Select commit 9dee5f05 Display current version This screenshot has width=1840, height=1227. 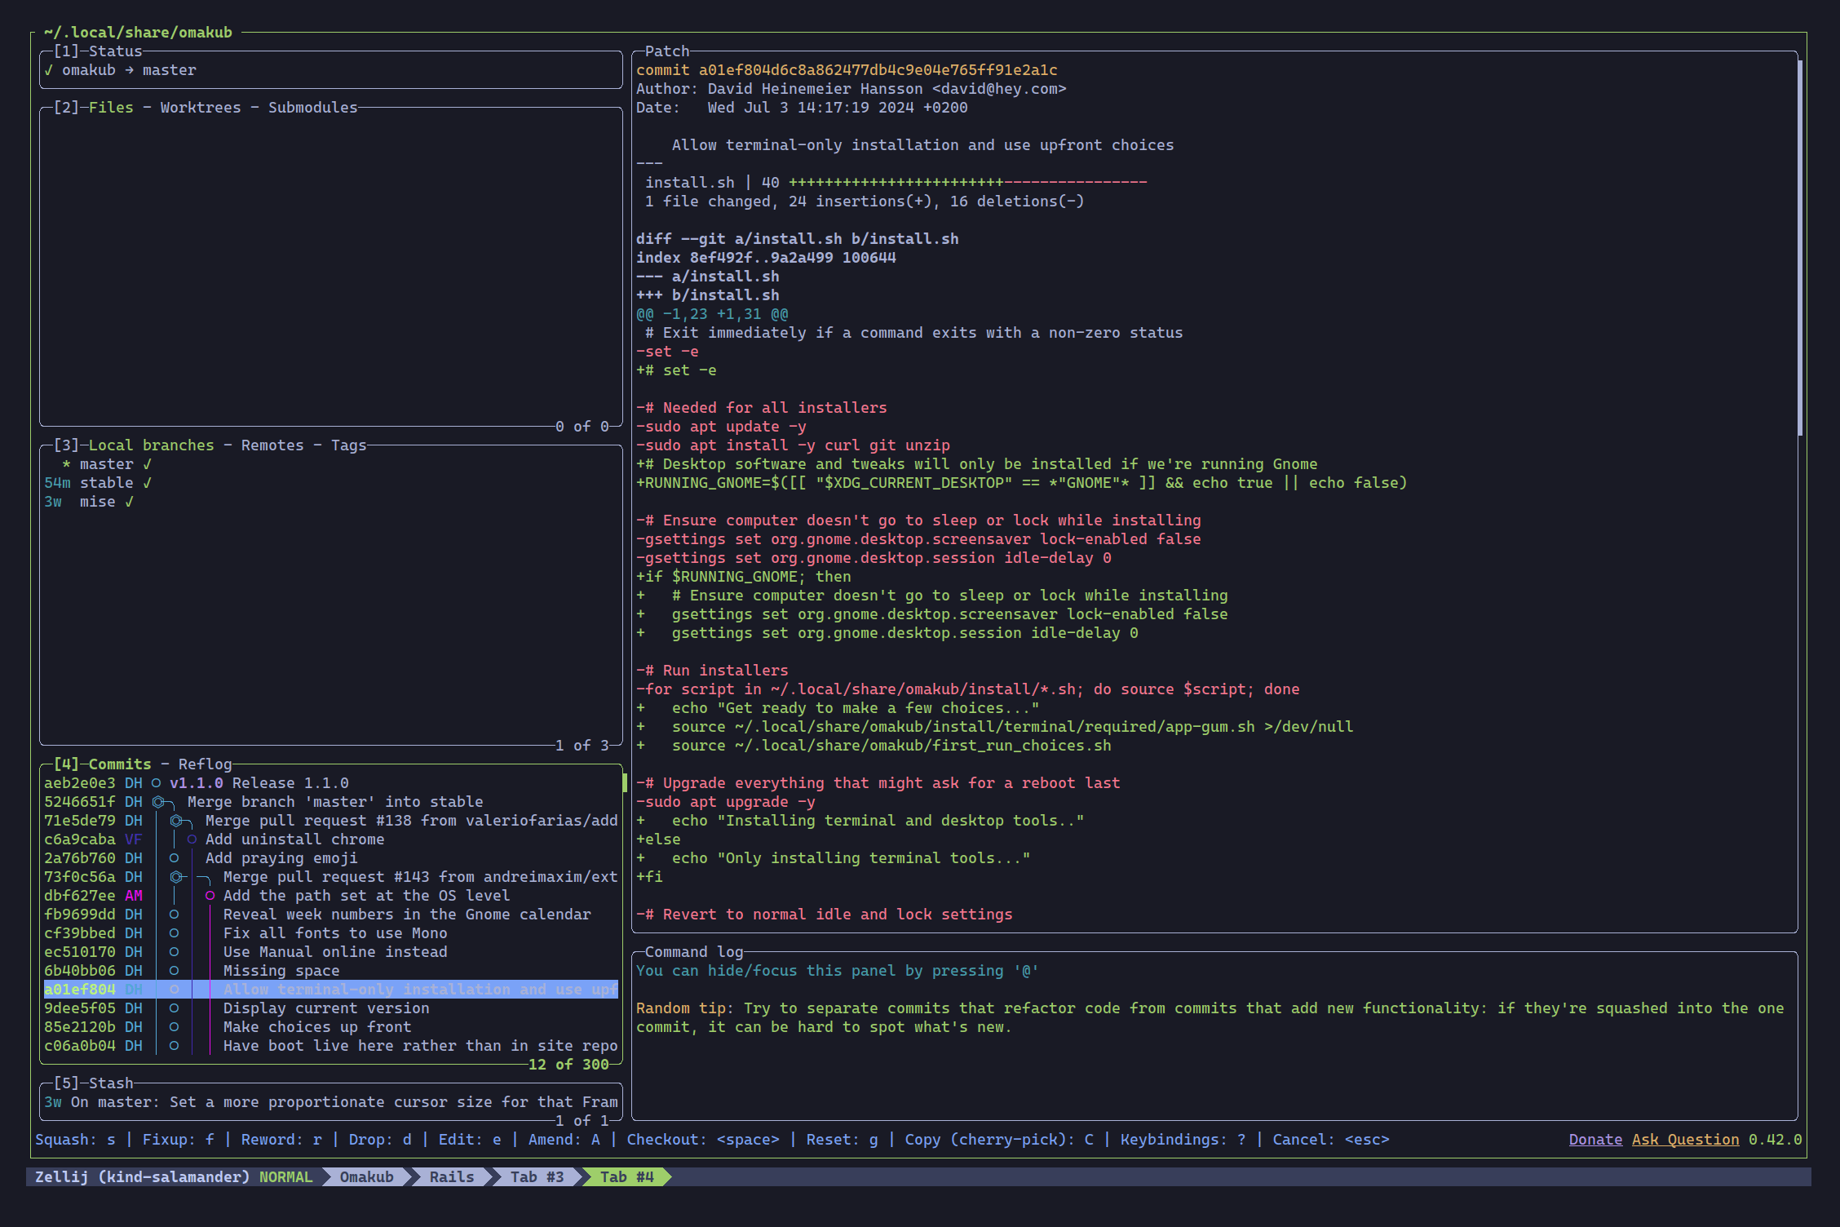(x=330, y=1008)
